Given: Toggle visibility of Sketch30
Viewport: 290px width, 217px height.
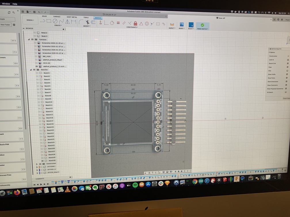Looking at the screenshot, I should [x=42, y=160].
